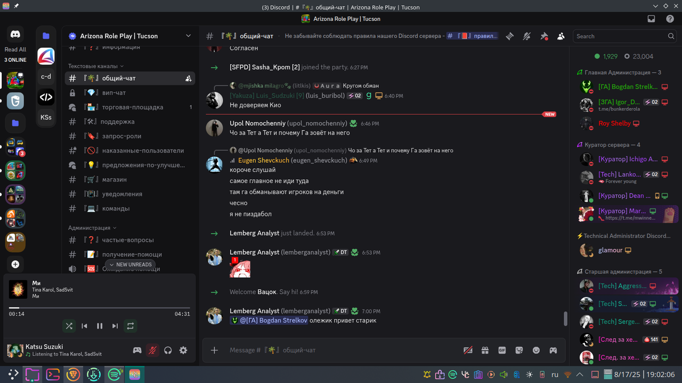Collapse the Администрация category
682x383 pixels.
click(x=93, y=228)
